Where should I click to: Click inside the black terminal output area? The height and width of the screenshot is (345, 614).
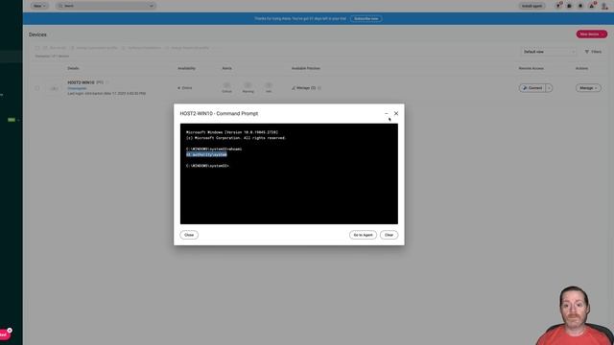tap(289, 173)
